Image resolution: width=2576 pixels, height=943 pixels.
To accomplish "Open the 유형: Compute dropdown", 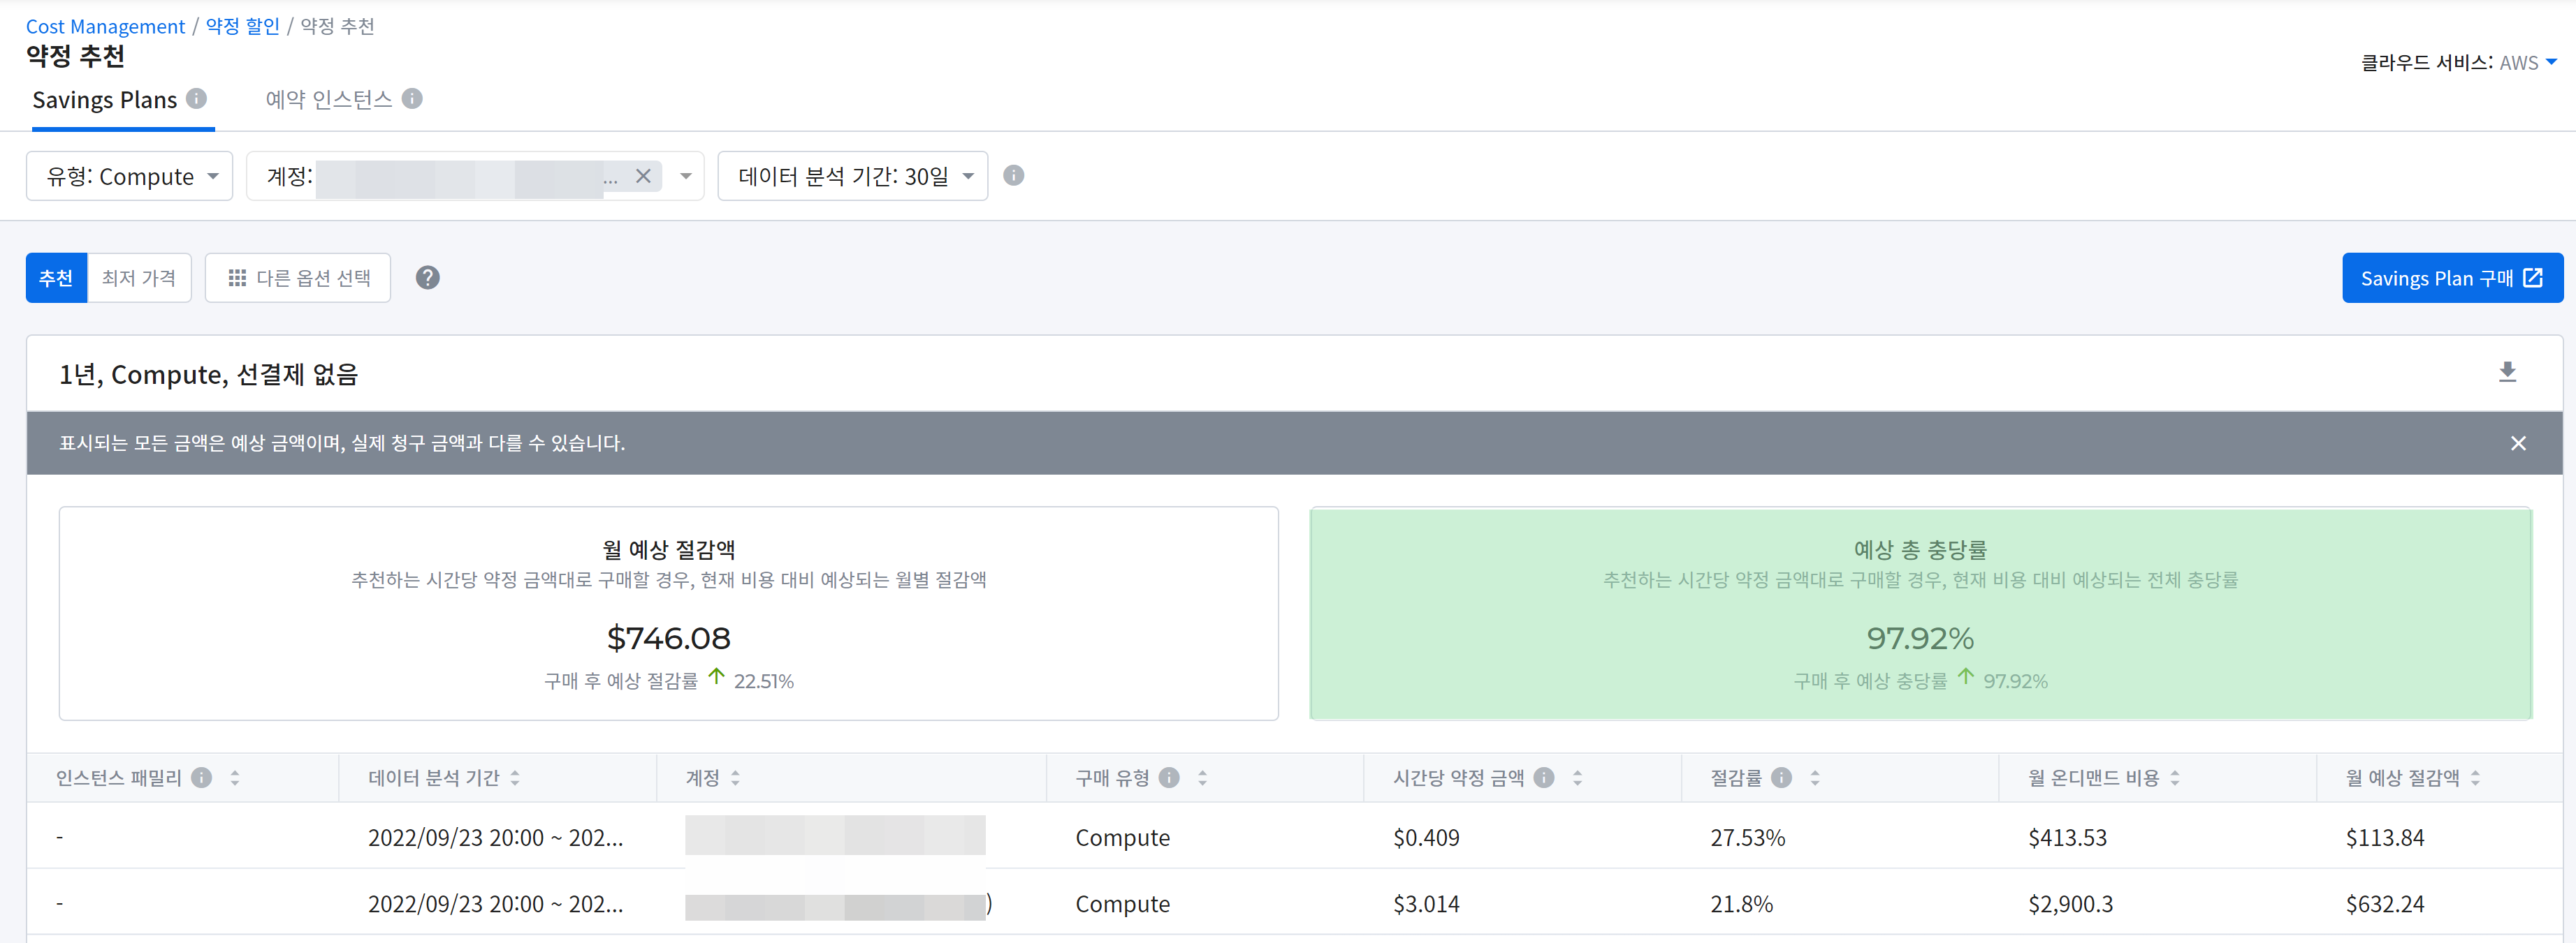I will point(130,177).
